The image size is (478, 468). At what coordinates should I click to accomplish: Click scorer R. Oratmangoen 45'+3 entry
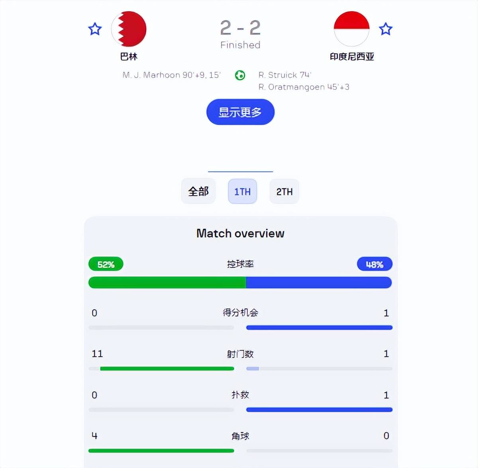click(x=304, y=87)
